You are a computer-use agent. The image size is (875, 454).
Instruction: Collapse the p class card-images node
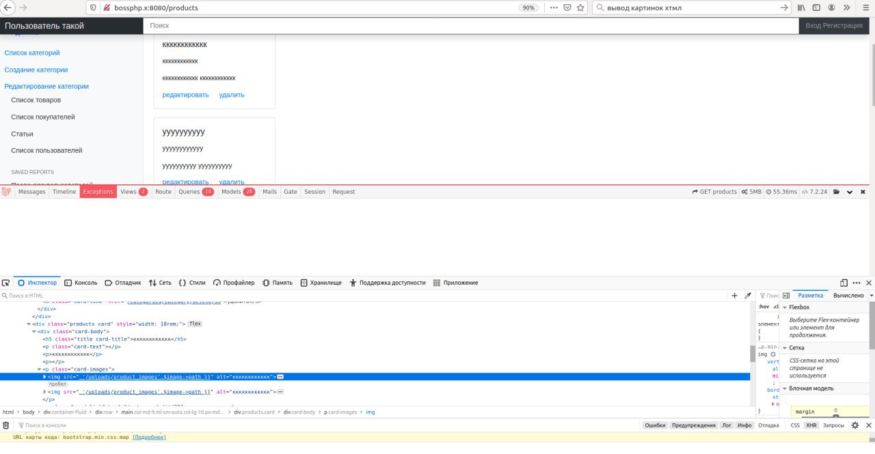[x=40, y=369]
